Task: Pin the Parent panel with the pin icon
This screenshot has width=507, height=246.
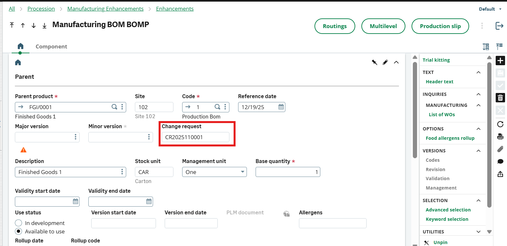Action: pyautogui.click(x=374, y=62)
